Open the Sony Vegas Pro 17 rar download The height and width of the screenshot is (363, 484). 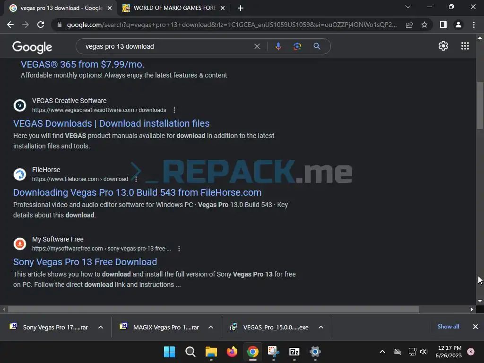click(49, 327)
